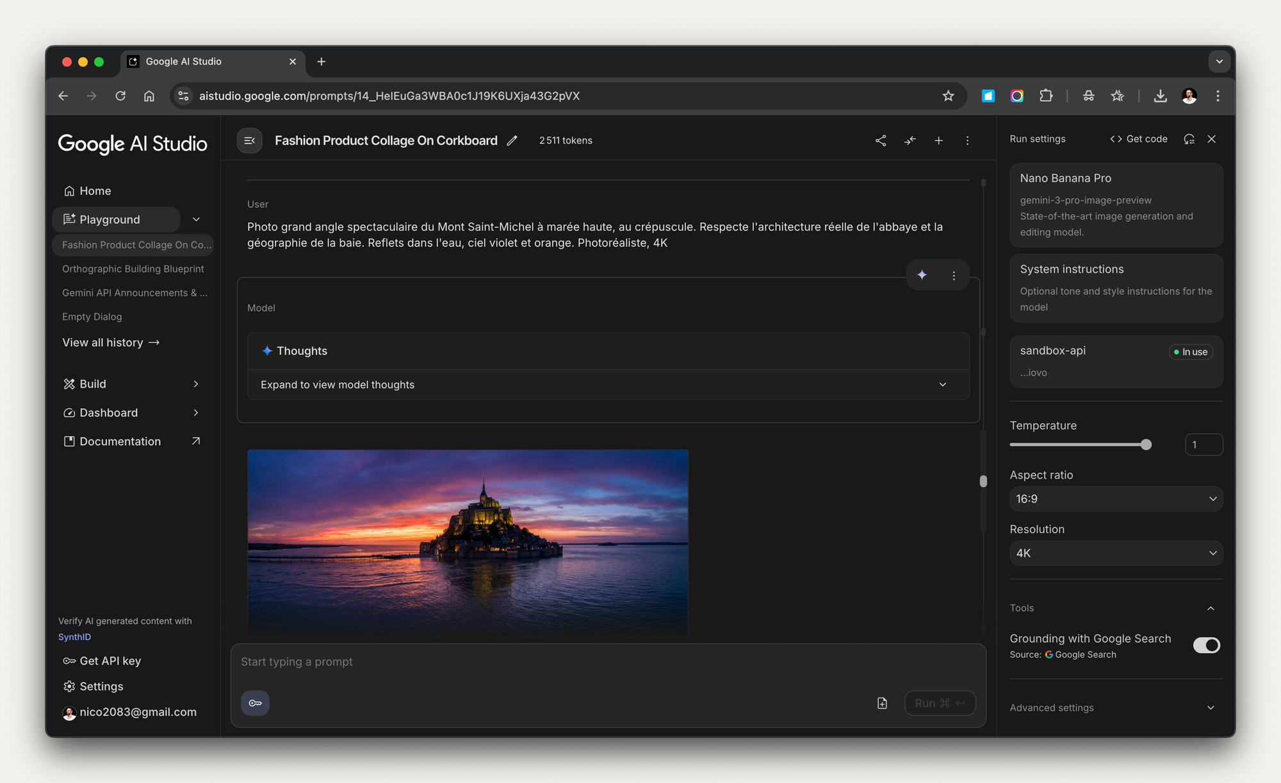
Task: Toggle Grounding with Google Search off
Action: 1206,645
